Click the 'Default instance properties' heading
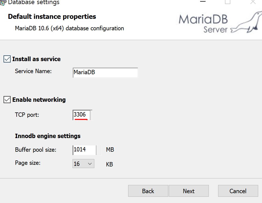 point(52,17)
